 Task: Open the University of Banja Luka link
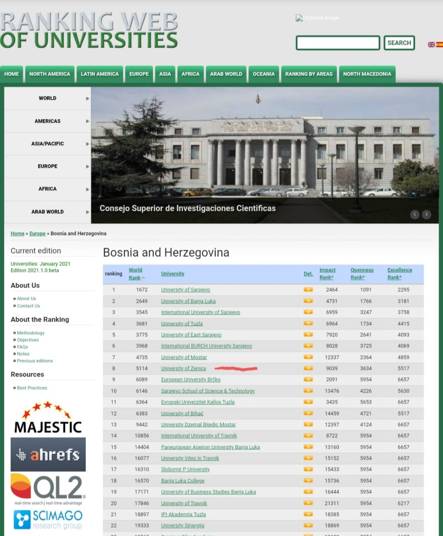click(188, 301)
